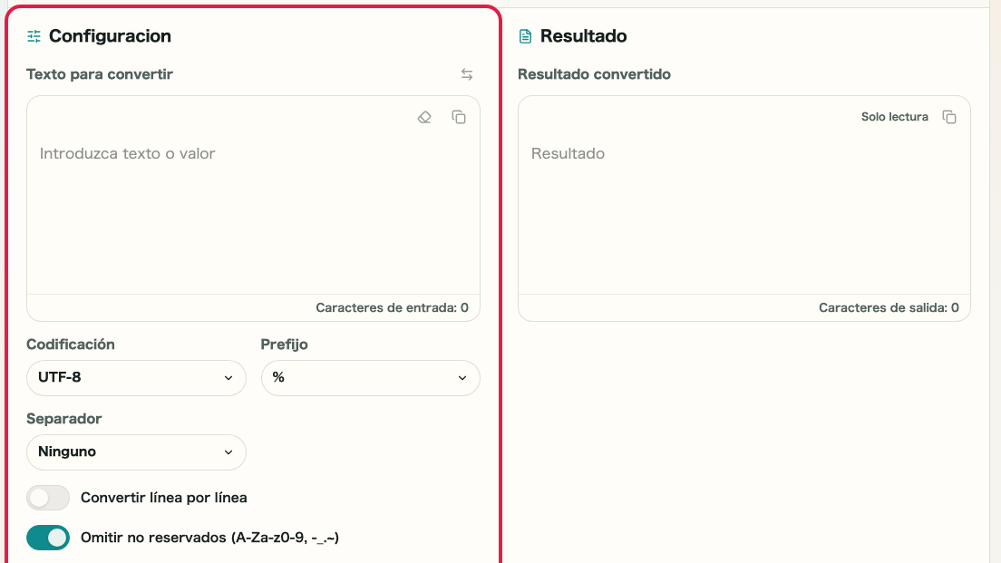The height and width of the screenshot is (563, 1001).
Task: Click the swap input/output arrows icon
Action: point(467,74)
